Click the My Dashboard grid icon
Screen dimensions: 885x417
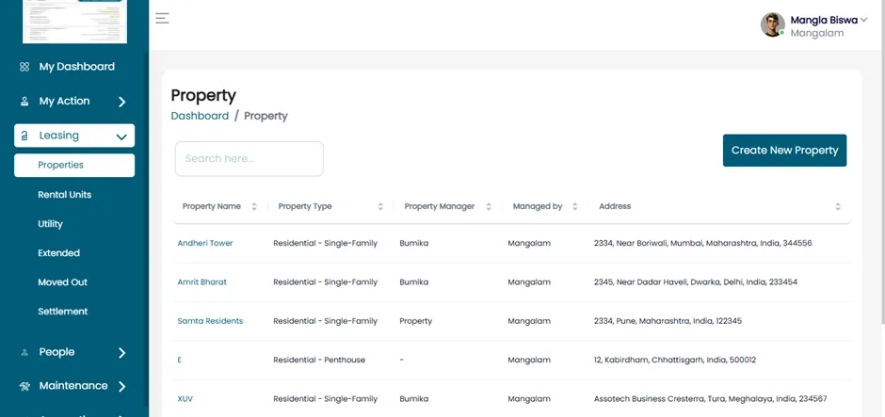(24, 67)
